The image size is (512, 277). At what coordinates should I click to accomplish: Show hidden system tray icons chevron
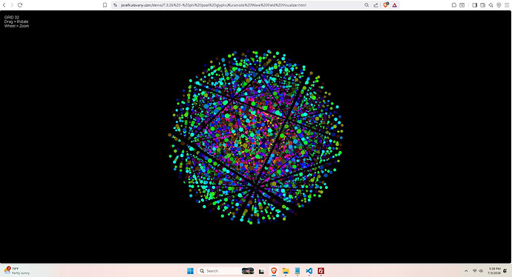tap(466, 271)
